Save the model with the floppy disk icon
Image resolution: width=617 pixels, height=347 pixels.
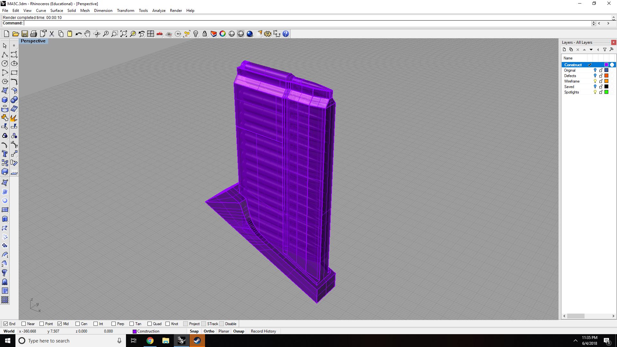[24, 34]
